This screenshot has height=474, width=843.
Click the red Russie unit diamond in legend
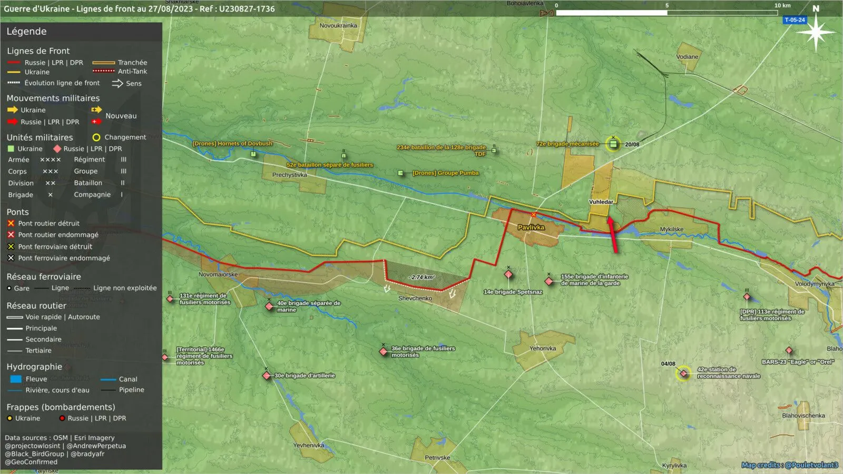tap(57, 149)
